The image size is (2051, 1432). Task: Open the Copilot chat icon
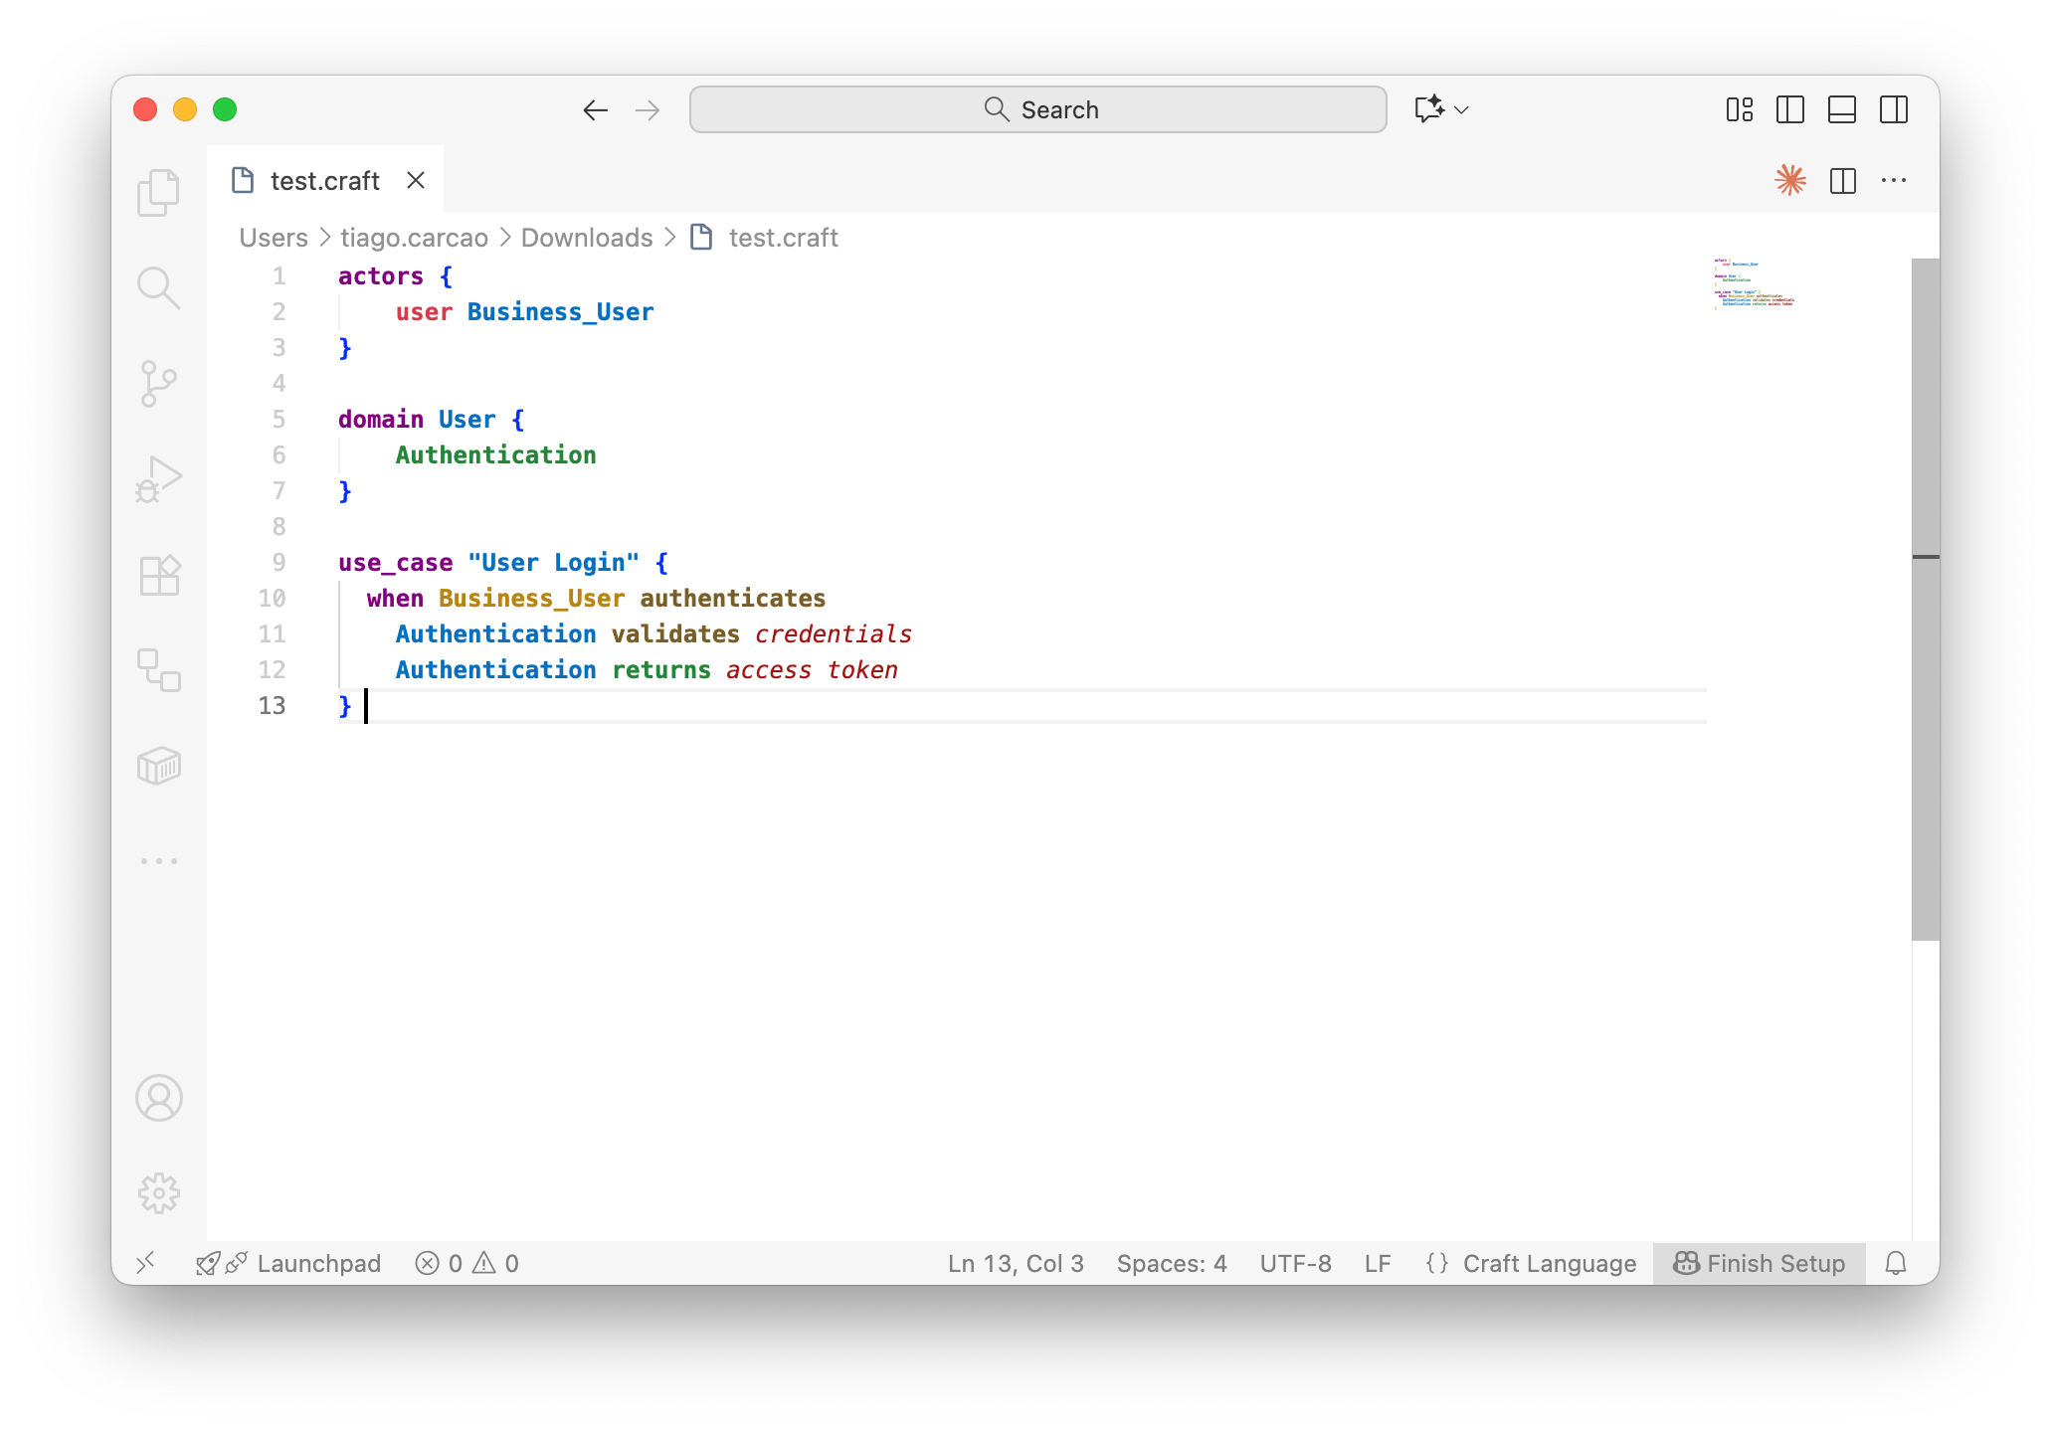pos(1429,109)
